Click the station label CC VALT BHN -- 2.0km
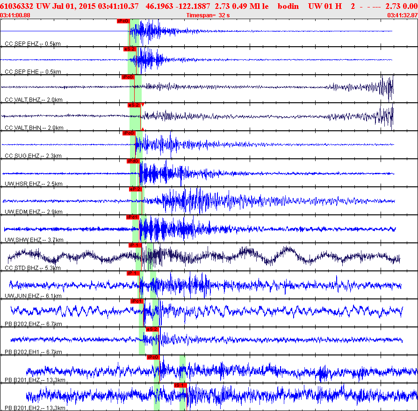 [x=34, y=128]
